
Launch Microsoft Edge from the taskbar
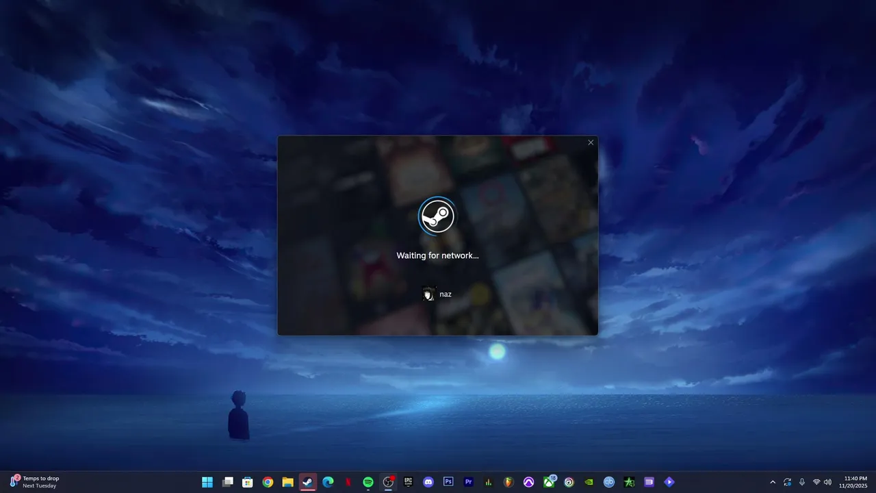pos(328,482)
